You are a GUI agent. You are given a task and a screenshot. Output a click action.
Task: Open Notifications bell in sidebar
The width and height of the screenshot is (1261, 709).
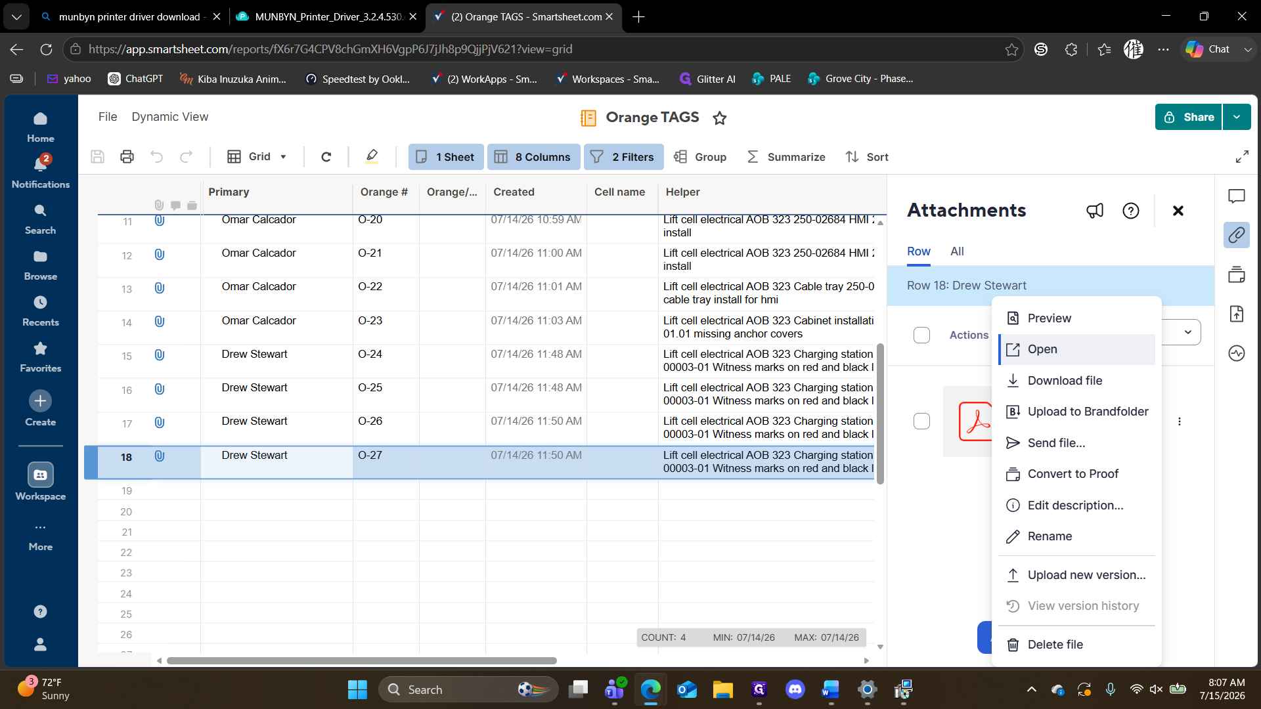pos(41,171)
